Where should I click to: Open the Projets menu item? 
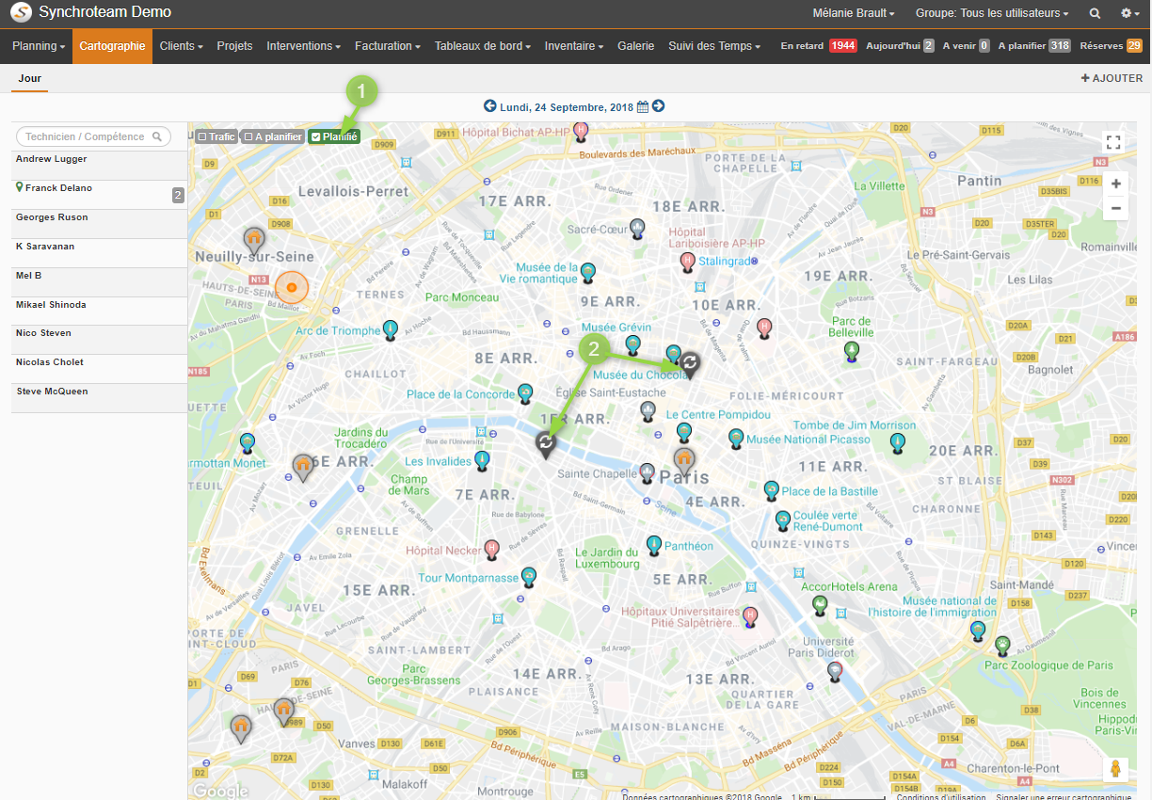pyautogui.click(x=235, y=46)
